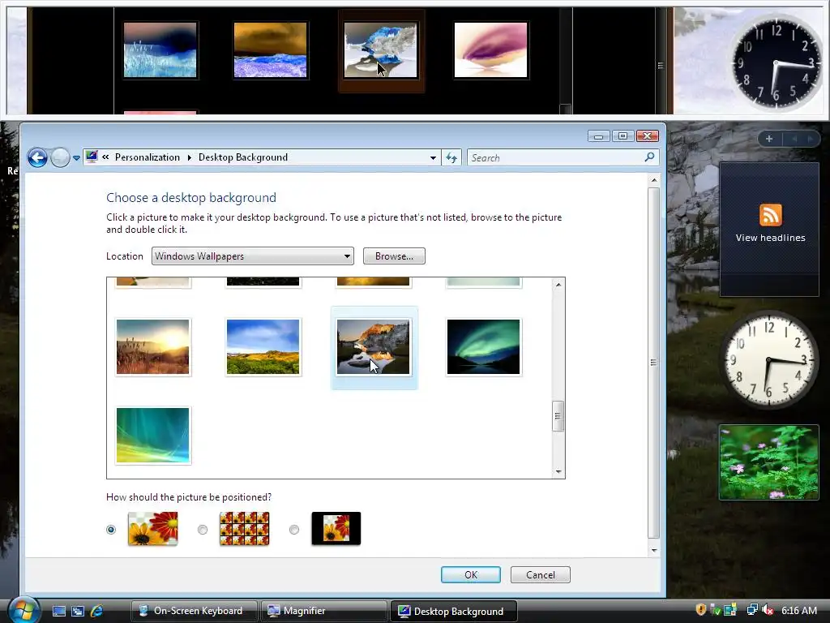
Task: Select the green aurora wallpaper
Action: [483, 347]
